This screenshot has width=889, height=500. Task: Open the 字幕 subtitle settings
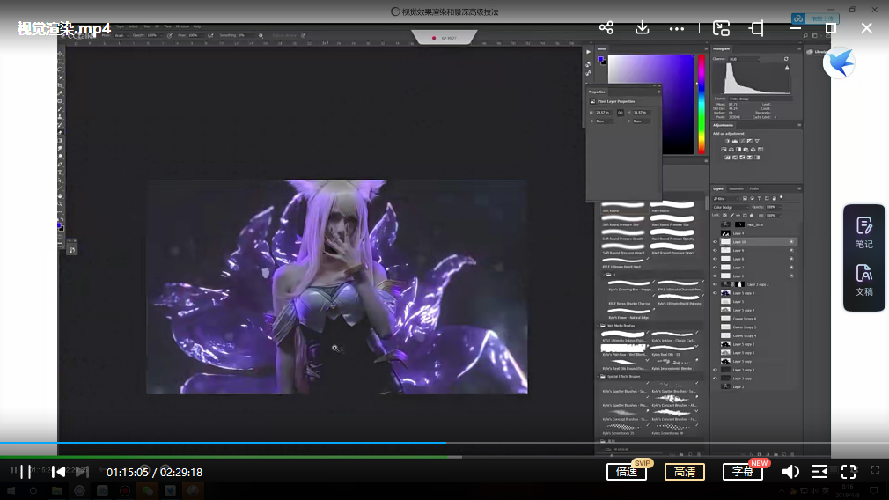[x=743, y=472]
